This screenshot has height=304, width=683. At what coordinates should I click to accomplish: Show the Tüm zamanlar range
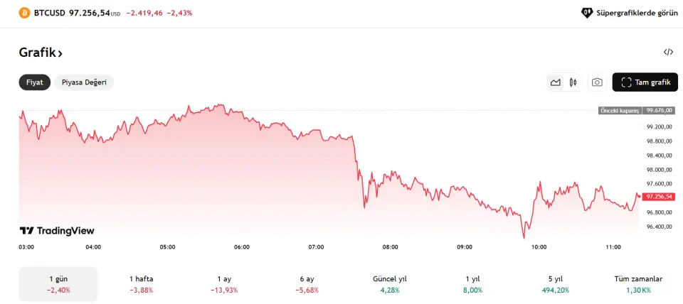[x=638, y=284]
